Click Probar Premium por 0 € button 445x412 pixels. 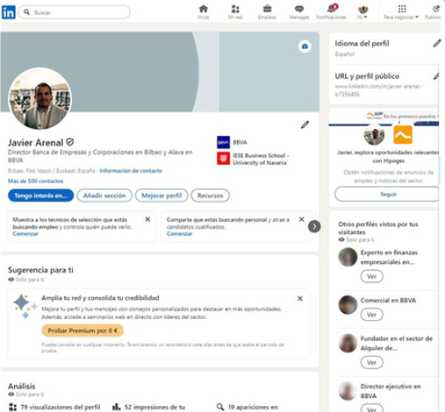coord(83,330)
